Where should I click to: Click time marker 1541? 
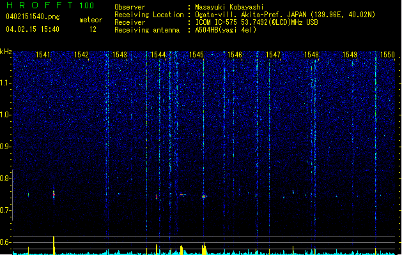click(x=43, y=55)
